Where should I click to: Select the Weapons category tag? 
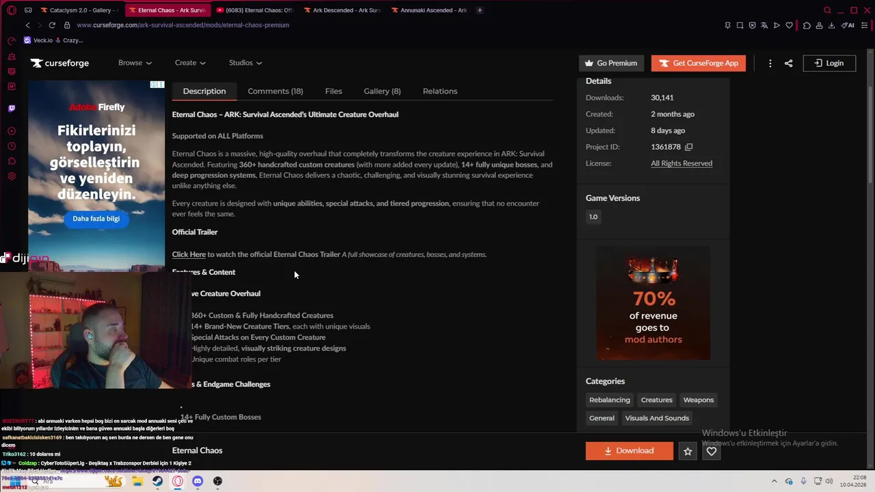point(699,400)
